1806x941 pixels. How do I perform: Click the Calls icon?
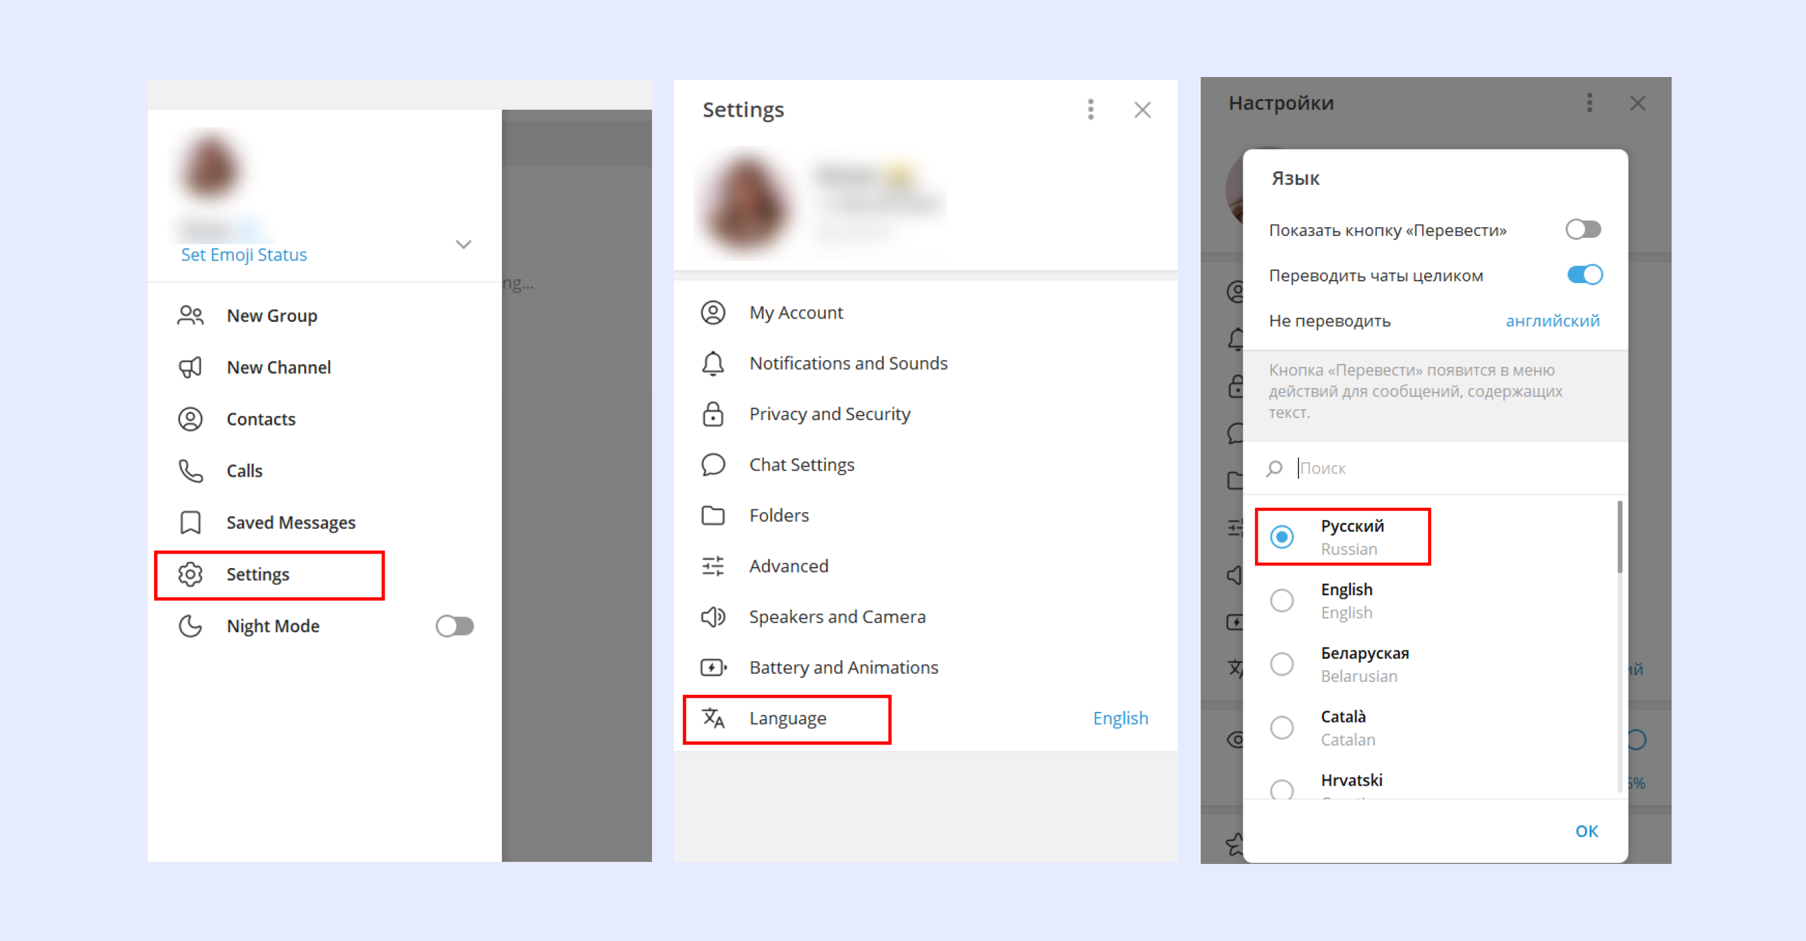click(x=194, y=470)
